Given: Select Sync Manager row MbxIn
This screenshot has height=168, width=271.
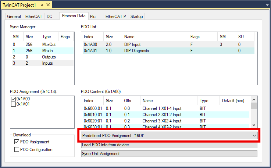Looking at the screenshot, I should 43,51.
